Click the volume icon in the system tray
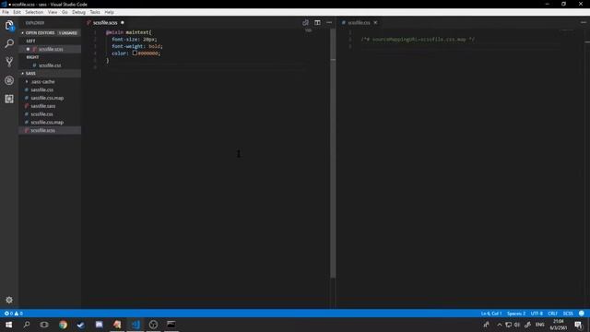Viewport: 590px width, 332px height. [x=517, y=325]
